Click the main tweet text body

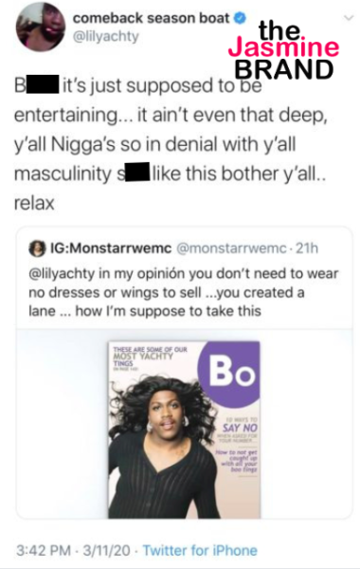point(171,144)
